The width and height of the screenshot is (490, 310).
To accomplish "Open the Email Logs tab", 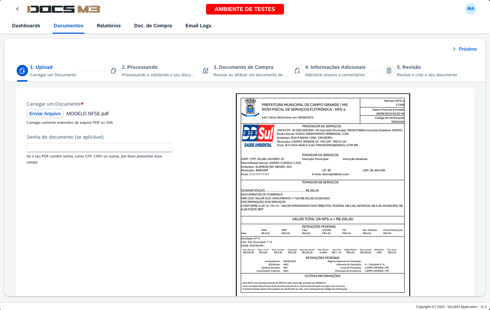I will [x=198, y=26].
